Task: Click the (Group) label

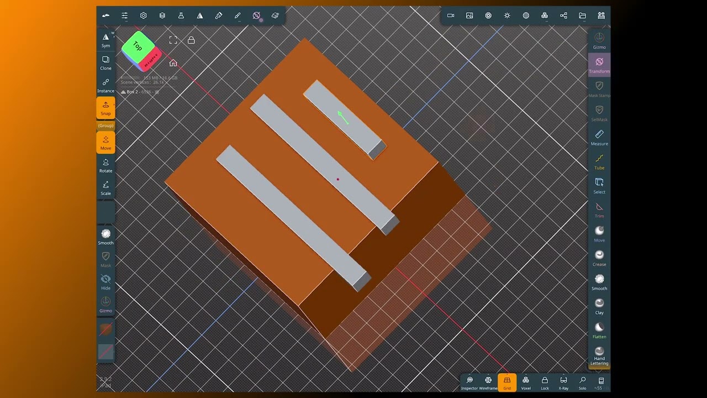Action: click(105, 125)
